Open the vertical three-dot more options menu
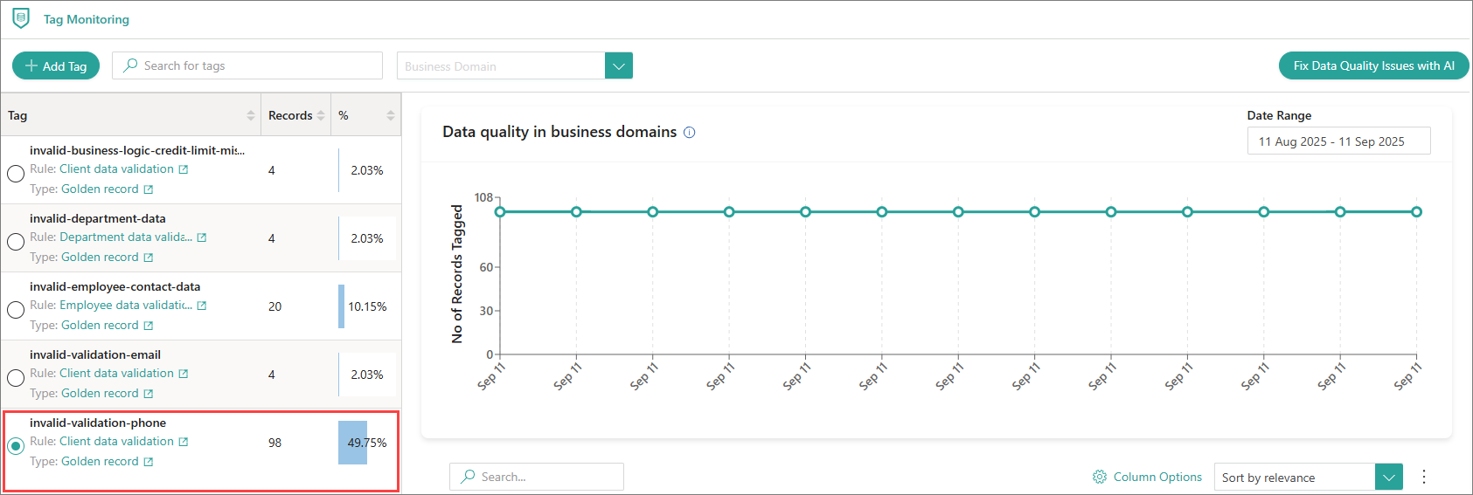 (1423, 477)
